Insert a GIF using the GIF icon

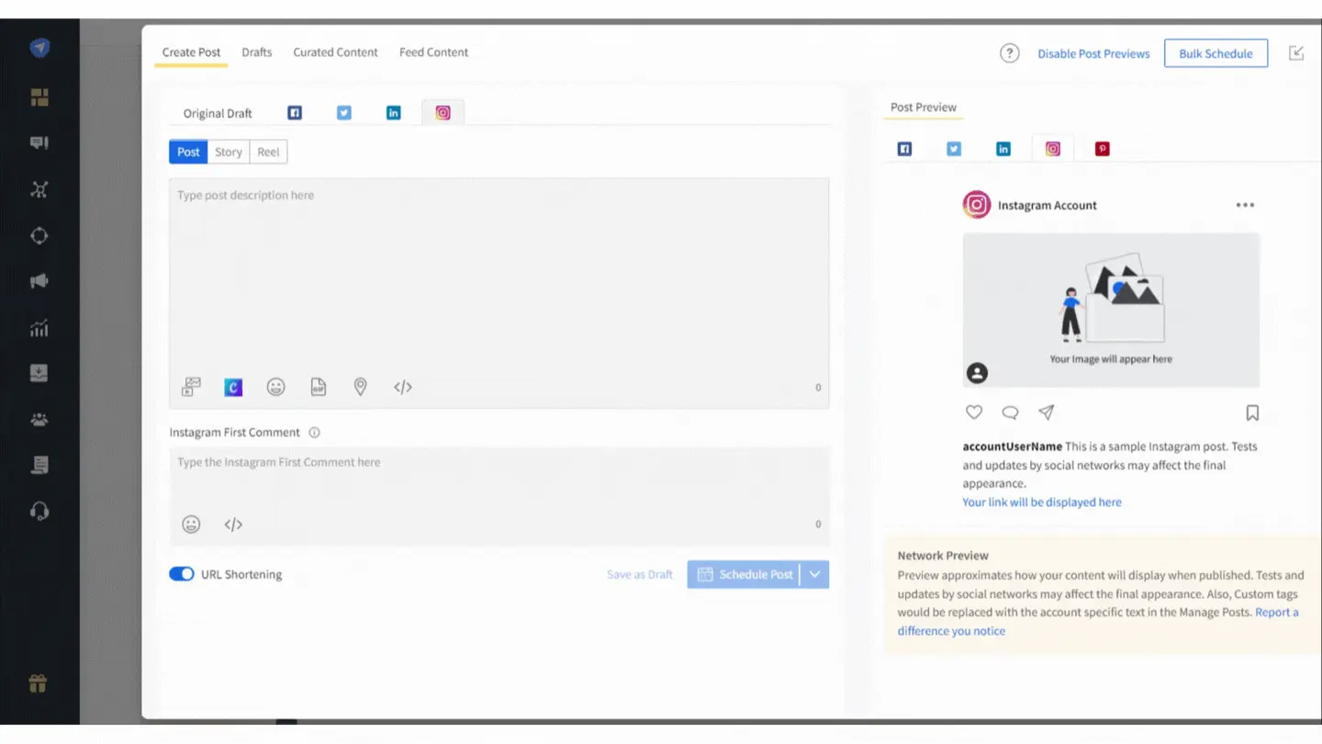[x=318, y=387]
